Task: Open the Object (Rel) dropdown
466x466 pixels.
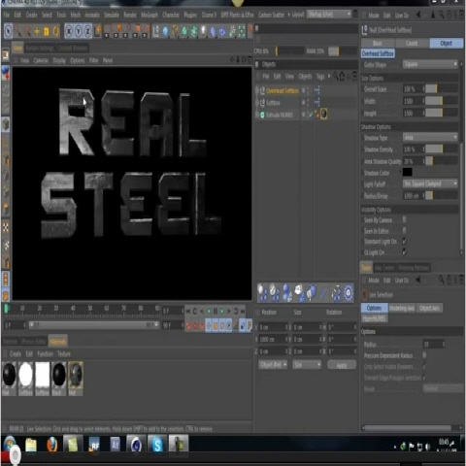Action: (x=273, y=365)
